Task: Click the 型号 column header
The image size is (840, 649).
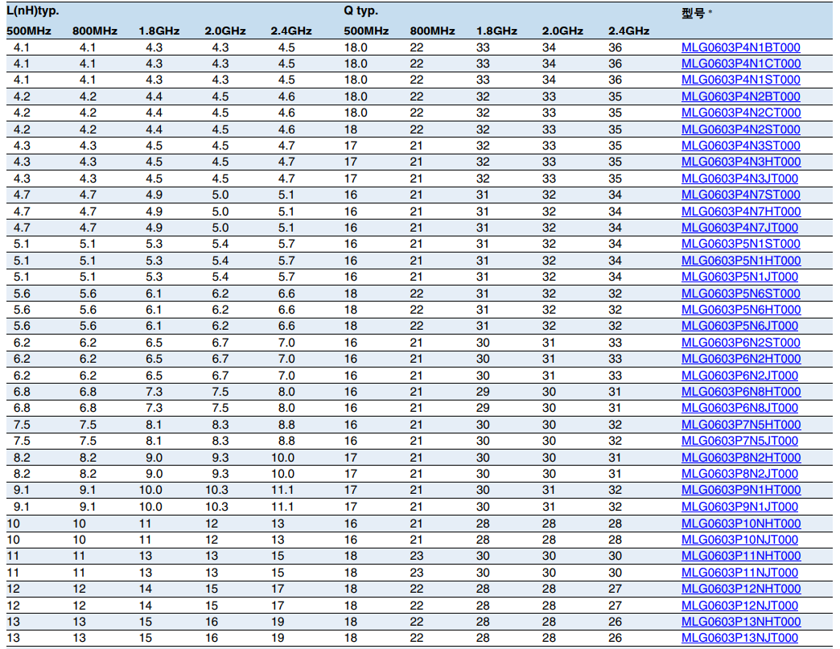Action: 694,13
